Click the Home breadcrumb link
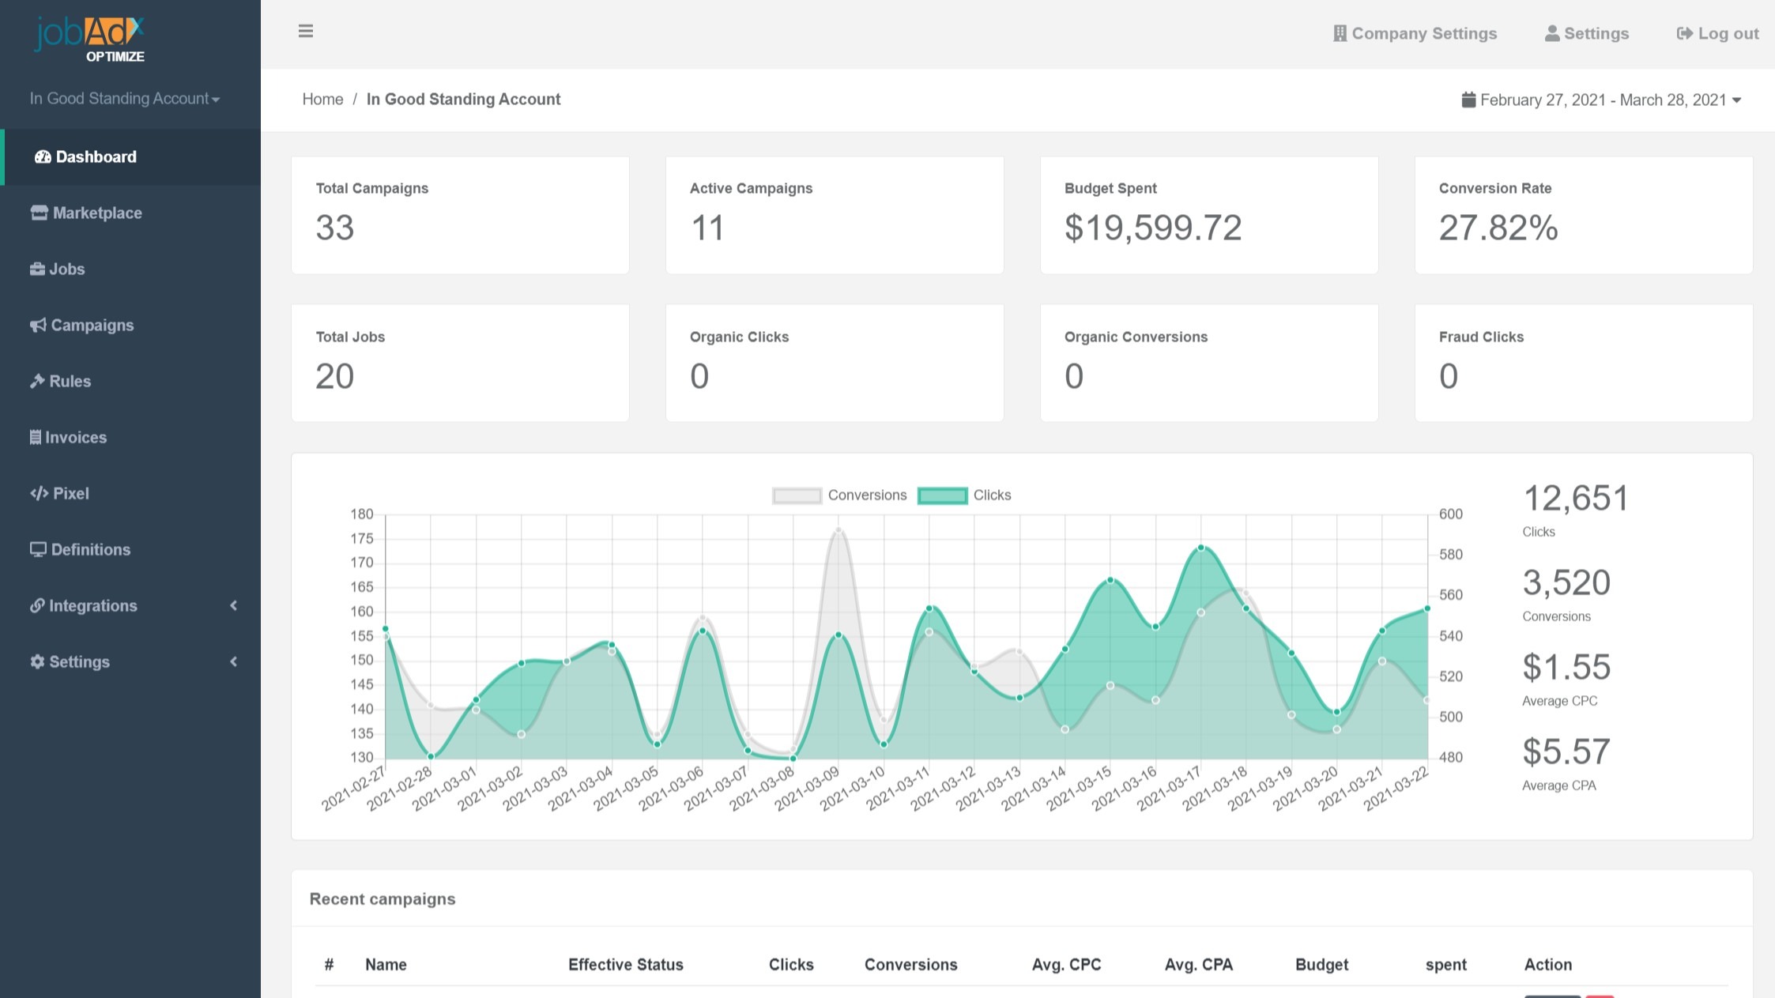 323,99
